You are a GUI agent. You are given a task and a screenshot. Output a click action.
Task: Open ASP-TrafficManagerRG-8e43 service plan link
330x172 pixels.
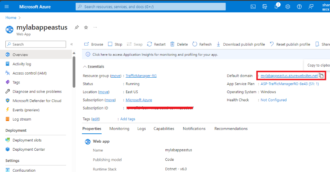[x=290, y=84]
